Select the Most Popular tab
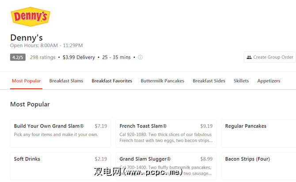 click(26, 81)
